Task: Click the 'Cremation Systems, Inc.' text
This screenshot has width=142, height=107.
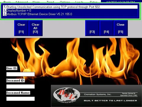Action: pyautogui.click(x=98, y=95)
